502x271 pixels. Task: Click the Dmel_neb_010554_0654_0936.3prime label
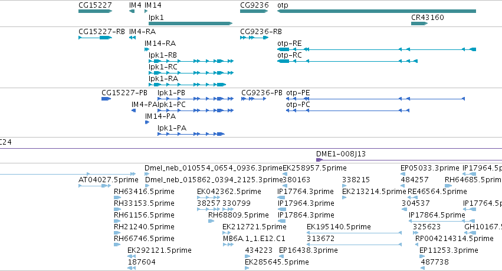pyautogui.click(x=213, y=168)
